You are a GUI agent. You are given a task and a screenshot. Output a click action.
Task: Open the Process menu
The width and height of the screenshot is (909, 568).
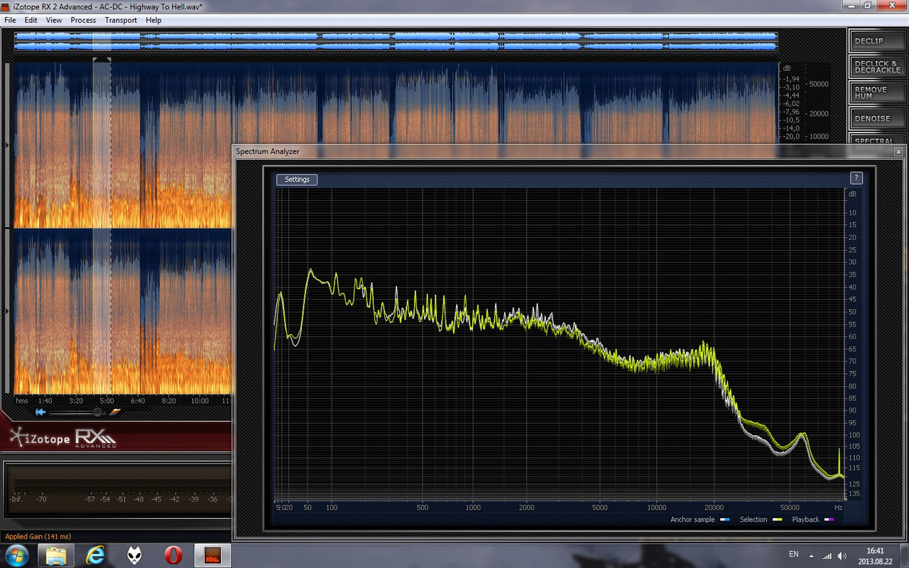point(83,20)
